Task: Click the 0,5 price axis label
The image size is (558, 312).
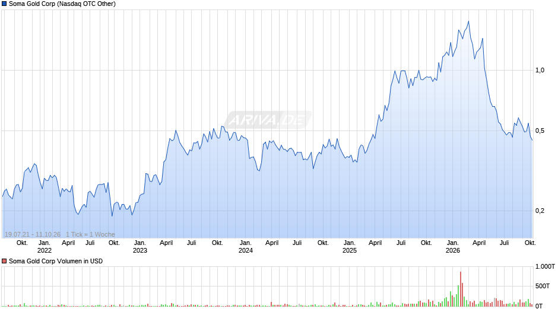Action: [540, 131]
